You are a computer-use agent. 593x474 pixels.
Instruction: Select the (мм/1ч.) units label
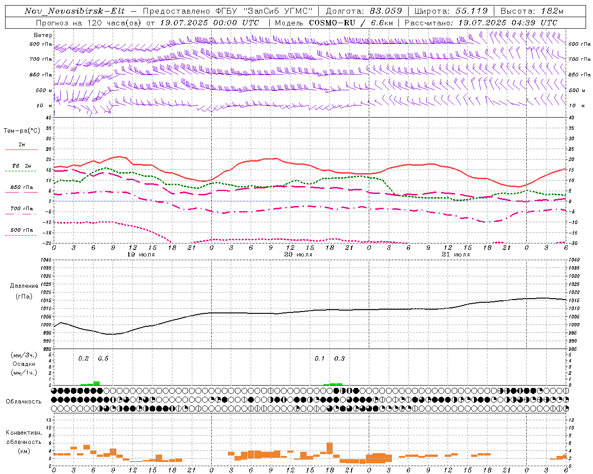point(24,373)
